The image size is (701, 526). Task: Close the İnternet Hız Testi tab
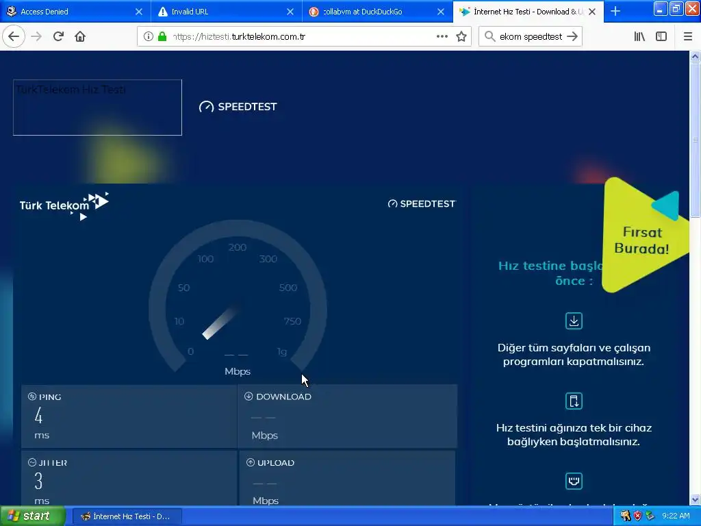pos(592,12)
